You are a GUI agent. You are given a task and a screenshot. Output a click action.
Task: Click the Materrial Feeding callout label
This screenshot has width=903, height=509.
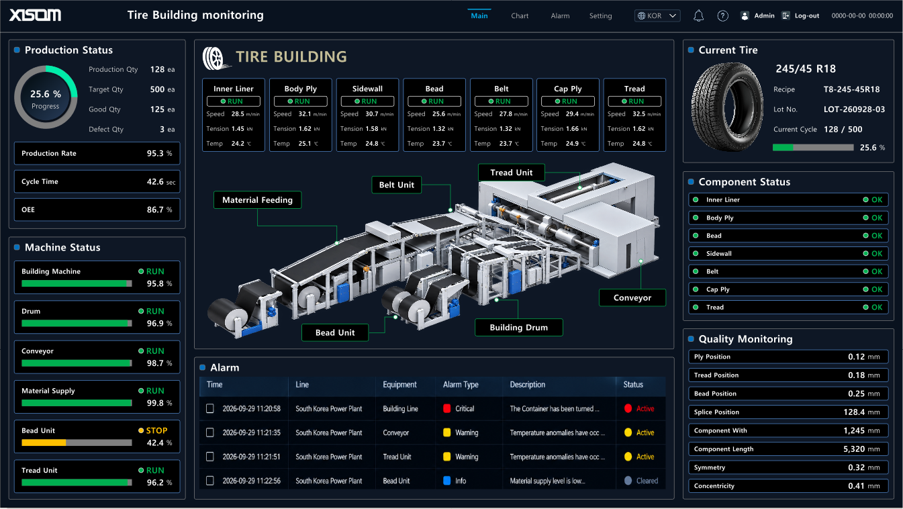tap(258, 199)
